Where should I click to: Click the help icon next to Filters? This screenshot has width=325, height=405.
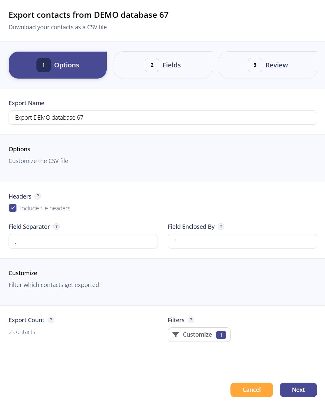191,320
